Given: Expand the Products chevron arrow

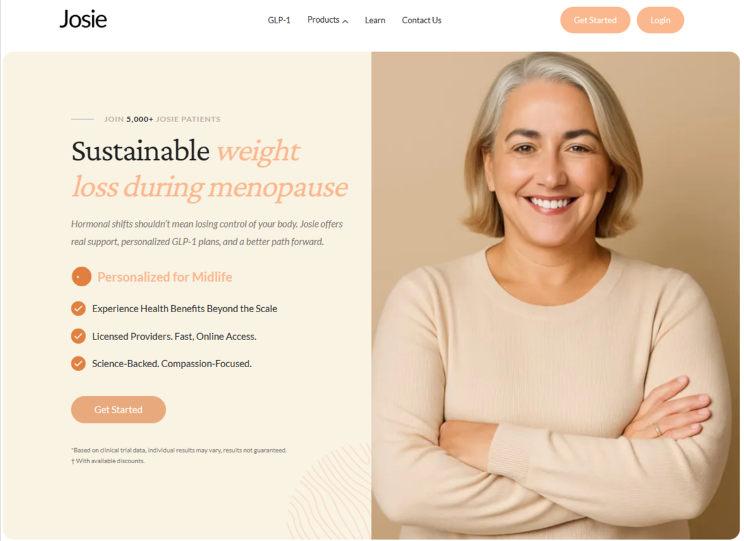Looking at the screenshot, I should tap(345, 21).
